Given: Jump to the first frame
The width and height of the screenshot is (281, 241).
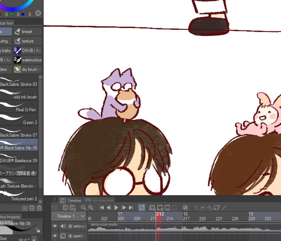Looking at the screenshot, I should tap(102, 208).
